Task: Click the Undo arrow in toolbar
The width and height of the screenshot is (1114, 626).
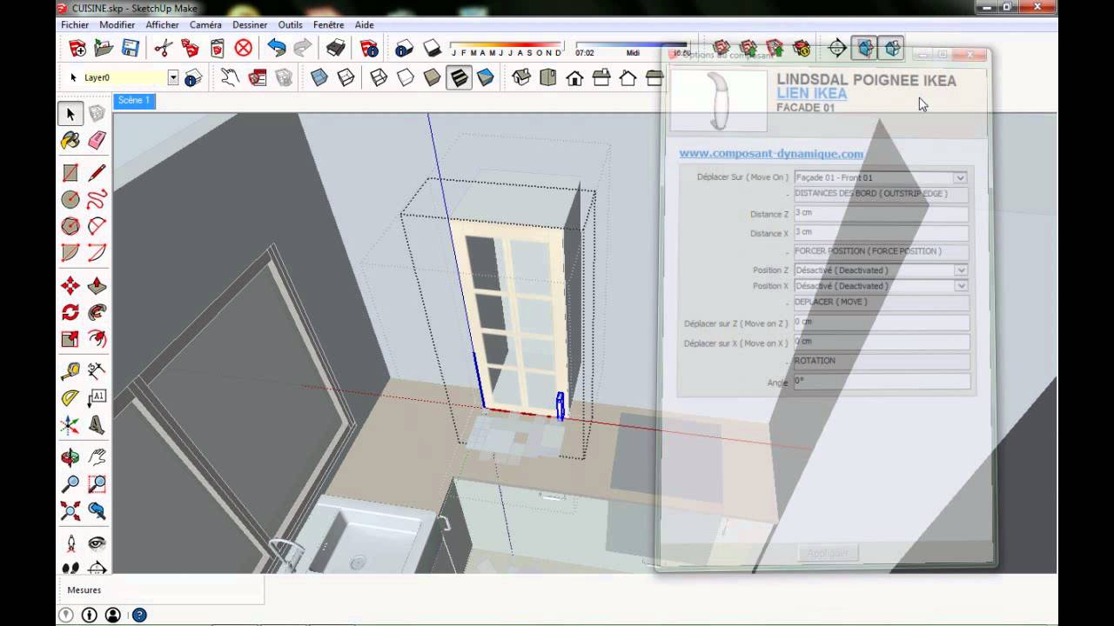Action: pyautogui.click(x=276, y=48)
